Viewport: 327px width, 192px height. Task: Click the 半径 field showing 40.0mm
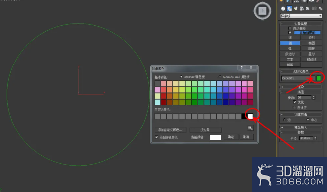306,138
